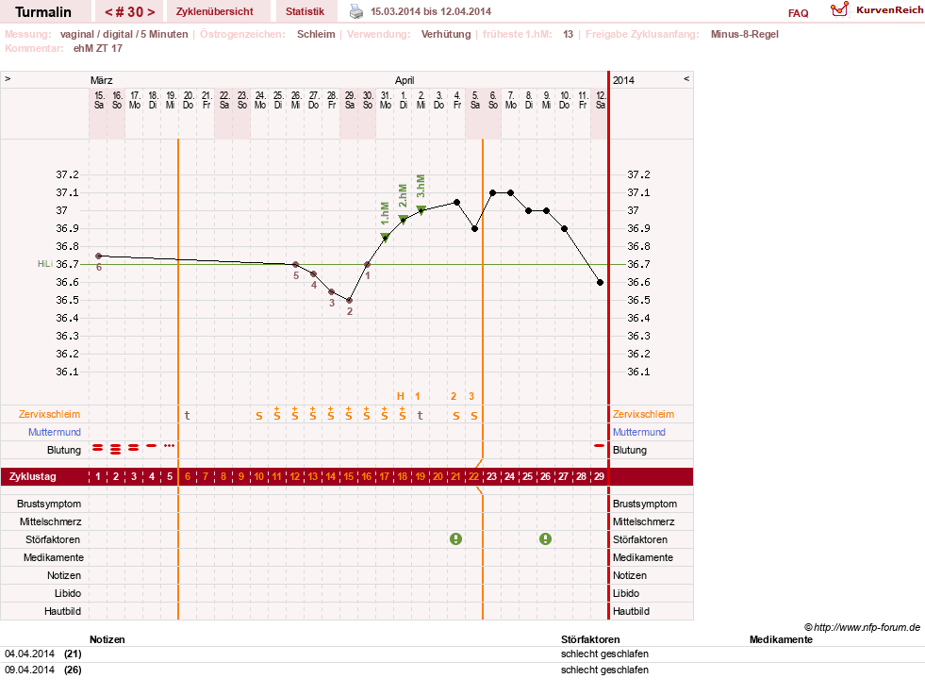Click the Medikamente column heading below the chart
This screenshot has width=925, height=695.
[781, 639]
